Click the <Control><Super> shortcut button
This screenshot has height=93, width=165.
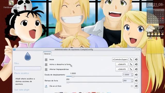click(120, 60)
